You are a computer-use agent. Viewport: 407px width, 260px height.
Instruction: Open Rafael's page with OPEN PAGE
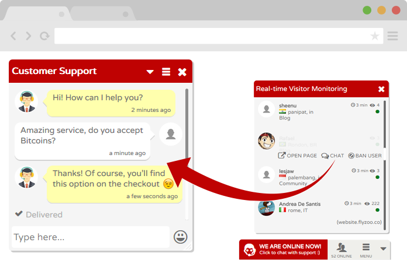(x=298, y=156)
